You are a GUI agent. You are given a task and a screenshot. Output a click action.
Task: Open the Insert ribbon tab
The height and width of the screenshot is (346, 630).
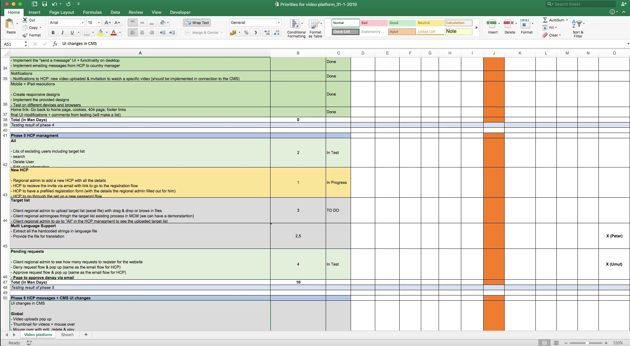click(34, 12)
